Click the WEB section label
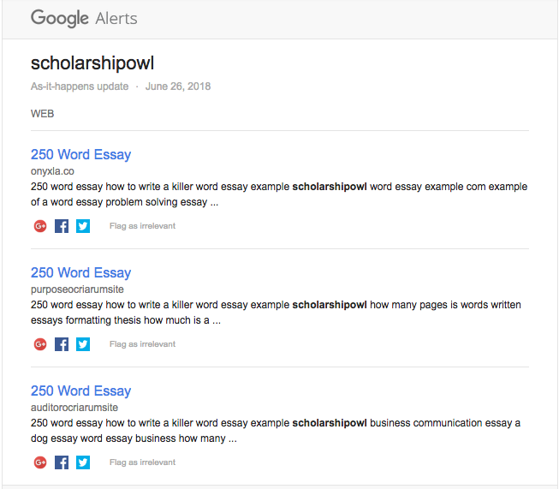The height and width of the screenshot is (489, 559). [x=43, y=114]
